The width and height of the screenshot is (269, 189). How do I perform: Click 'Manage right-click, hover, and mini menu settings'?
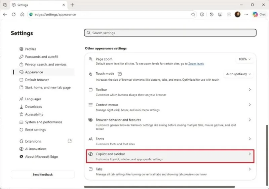point(127,110)
